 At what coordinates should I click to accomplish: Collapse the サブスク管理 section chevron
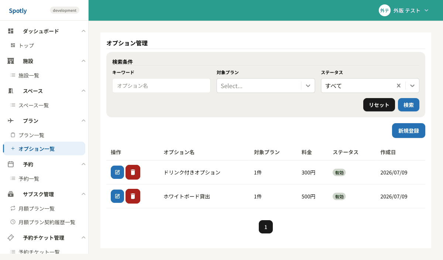83,194
